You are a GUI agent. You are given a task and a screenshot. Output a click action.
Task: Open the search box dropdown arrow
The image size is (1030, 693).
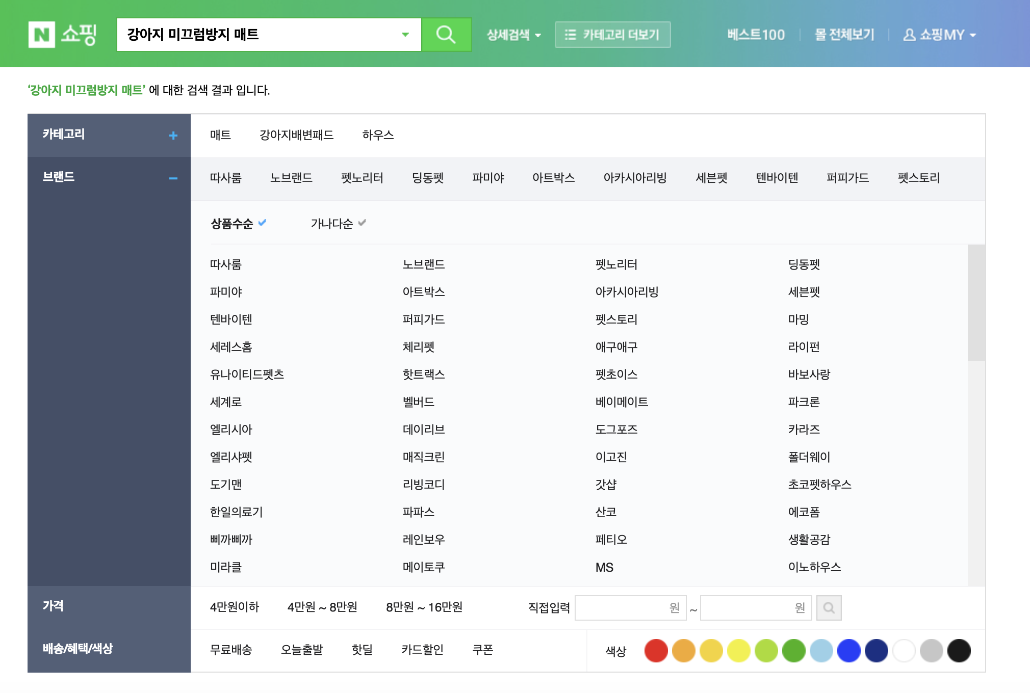[405, 35]
